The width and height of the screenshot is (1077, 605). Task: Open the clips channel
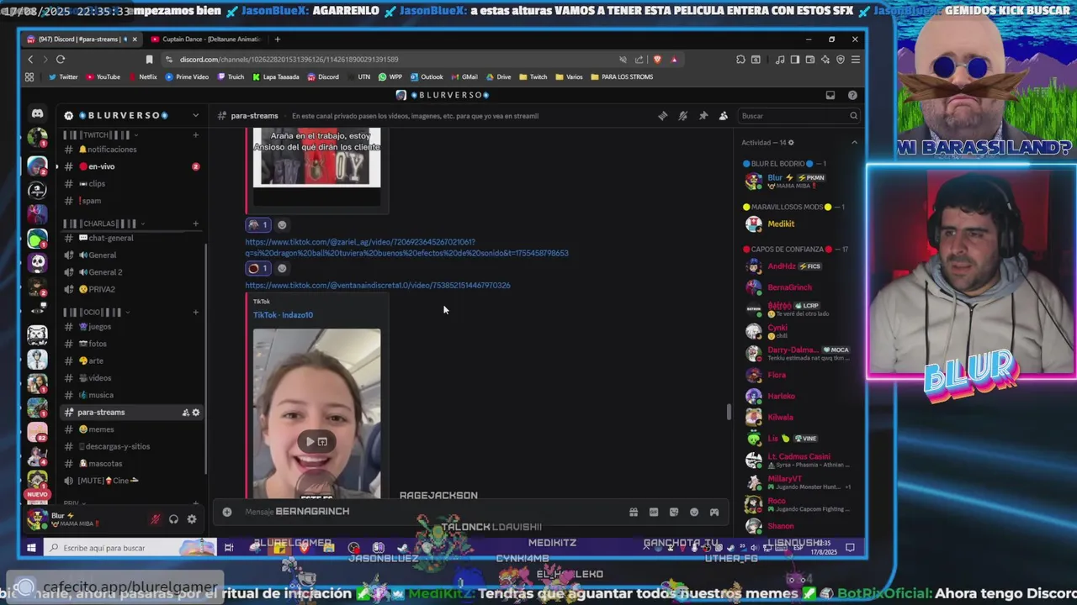pos(131,183)
